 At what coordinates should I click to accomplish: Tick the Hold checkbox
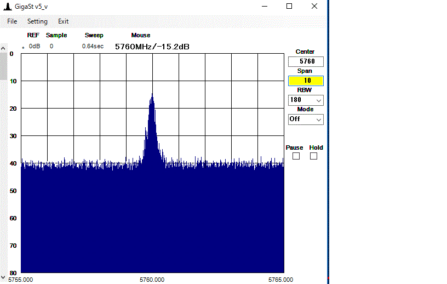[x=313, y=156]
